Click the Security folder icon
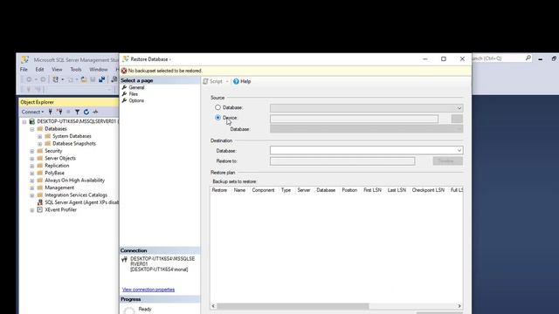 click(40, 151)
